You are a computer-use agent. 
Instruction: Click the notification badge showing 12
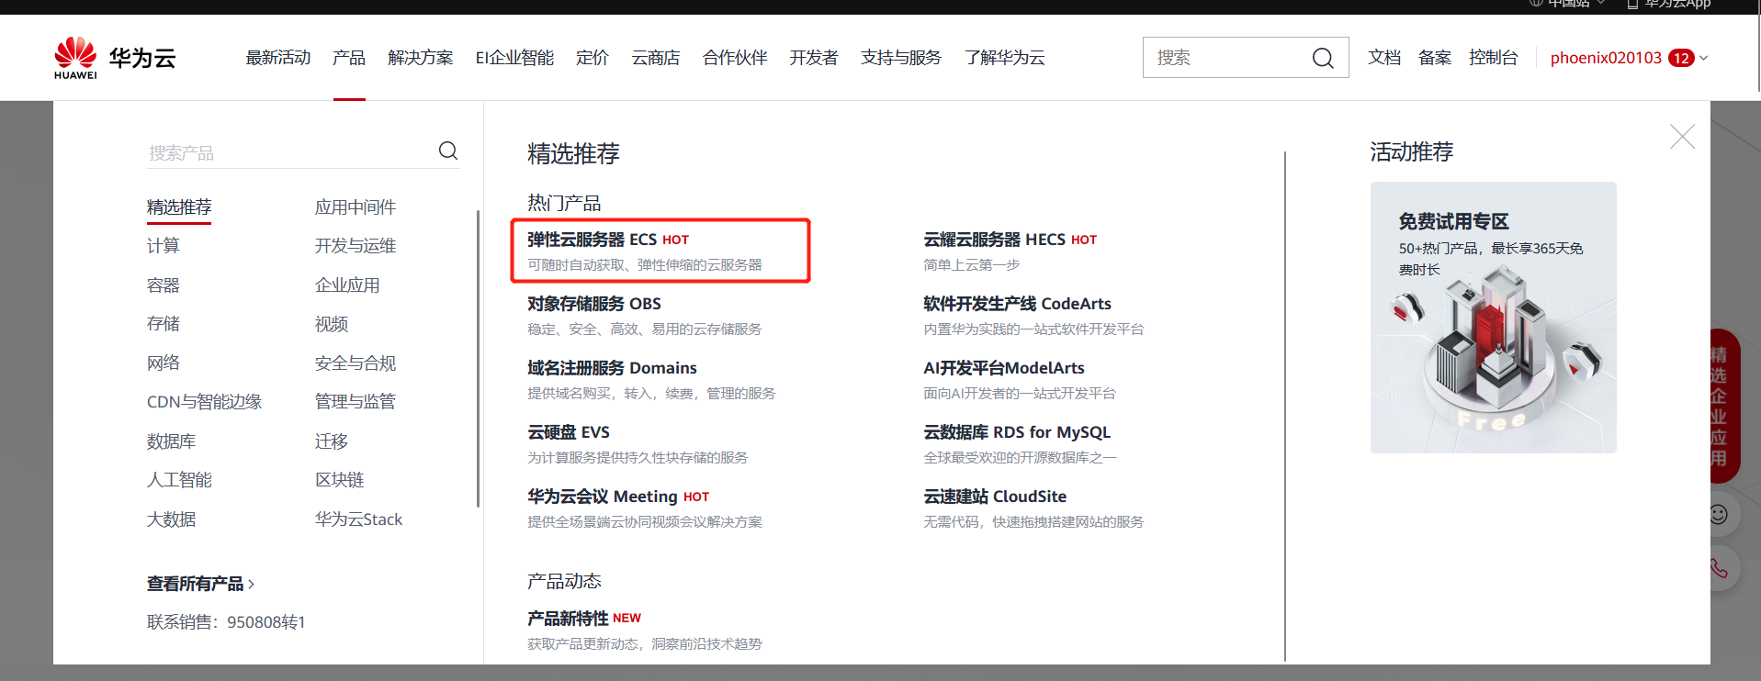pyautogui.click(x=1681, y=58)
